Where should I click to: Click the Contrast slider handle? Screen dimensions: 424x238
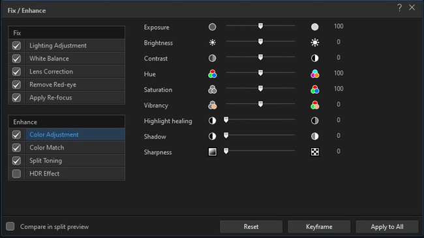click(x=260, y=57)
